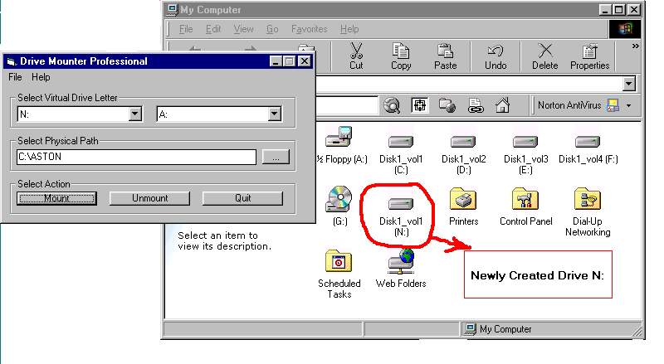Open the View menu in My Computer

[243, 29]
